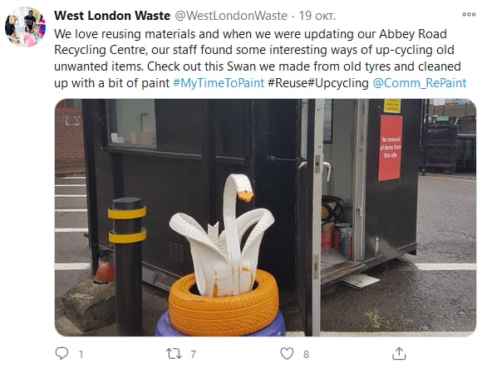Image resolution: width=482 pixels, height=368 pixels.
Task: Open the three-dot more options menu
Action: coord(469,14)
